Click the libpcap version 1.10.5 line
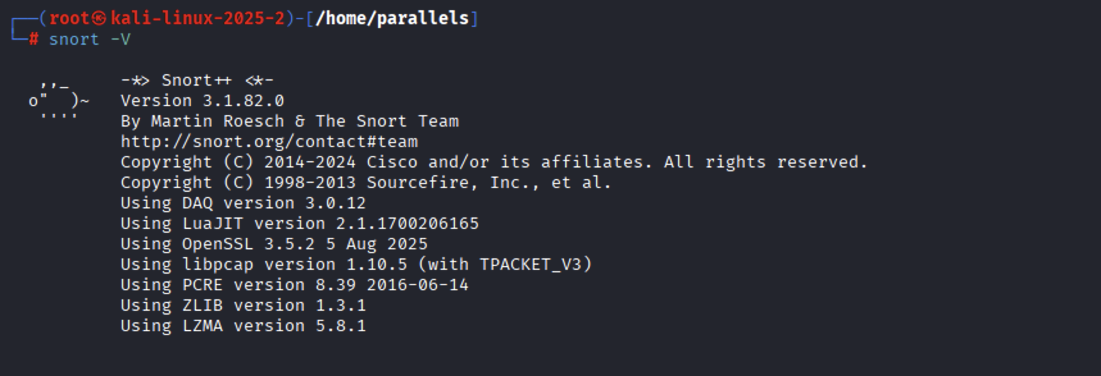 (356, 264)
